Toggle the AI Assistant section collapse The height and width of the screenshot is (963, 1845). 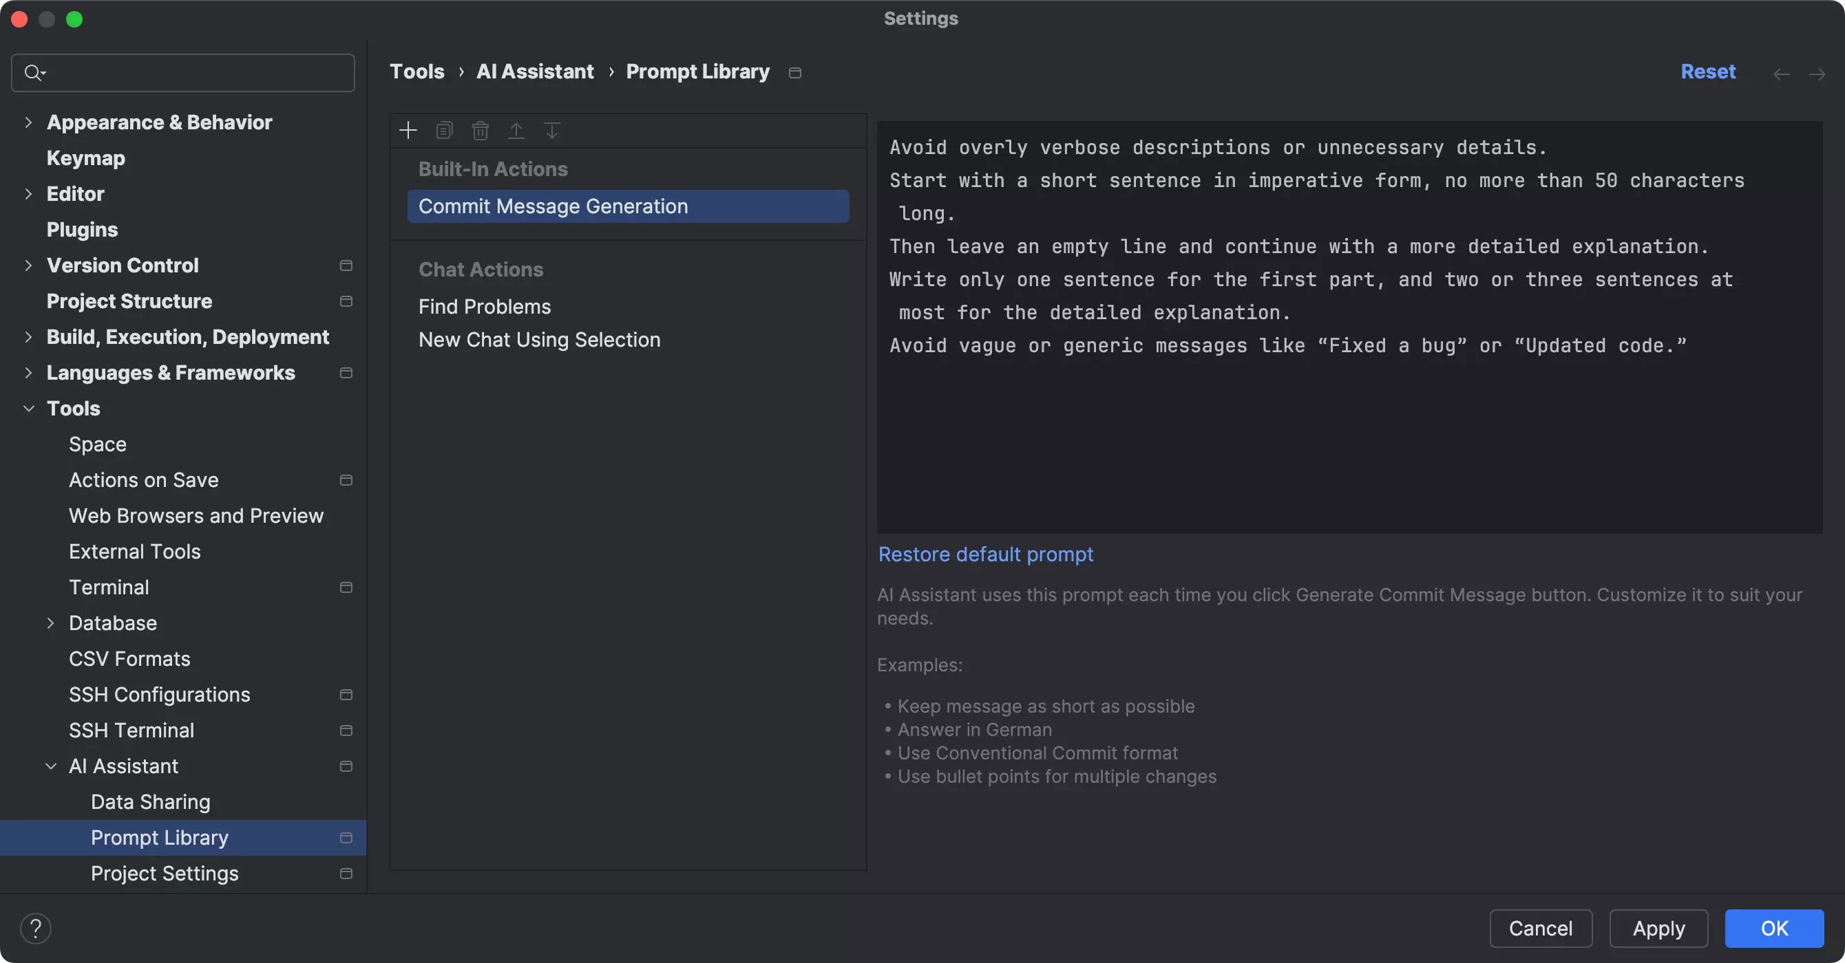(x=49, y=766)
